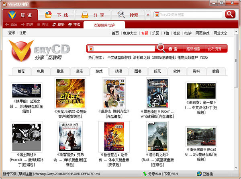The image size is (241, 179).
Task: Click 《天龙八部2》公测版 title link
Action: point(70,114)
